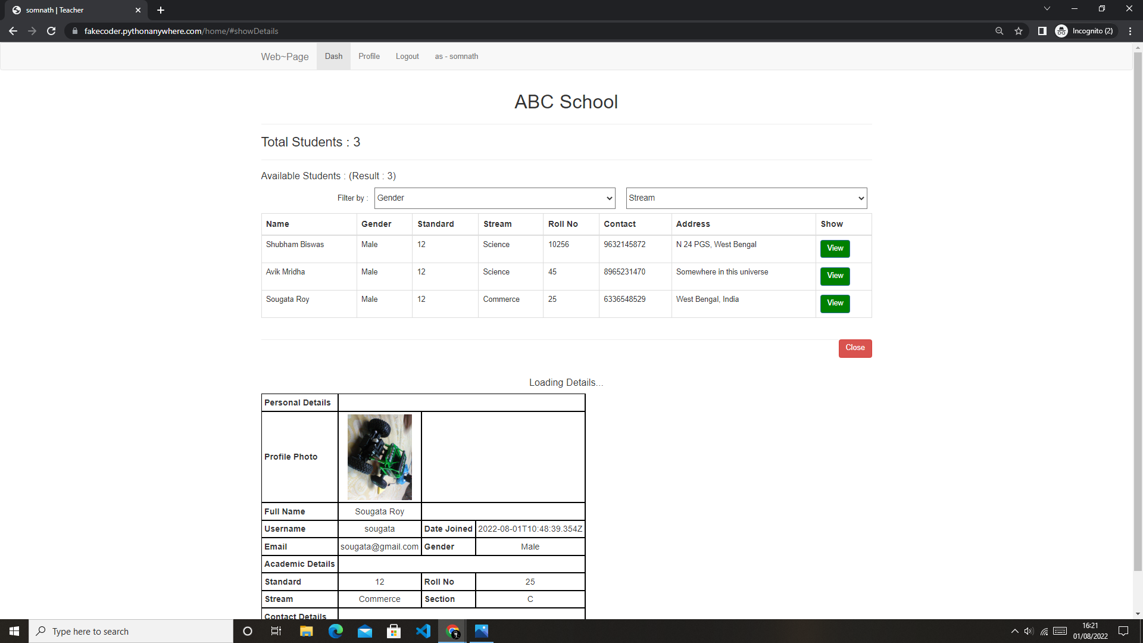This screenshot has height=643, width=1143.
Task: Click the search magnifier icon in the toolbar
Action: [1000, 31]
